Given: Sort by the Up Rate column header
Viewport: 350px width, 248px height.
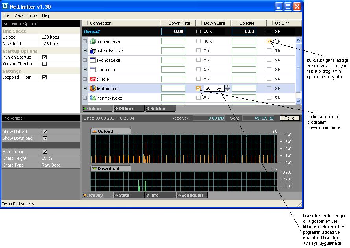Looking at the screenshot, I should click(249, 23).
